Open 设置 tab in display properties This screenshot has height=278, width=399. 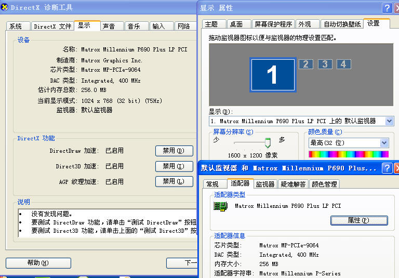click(x=376, y=23)
